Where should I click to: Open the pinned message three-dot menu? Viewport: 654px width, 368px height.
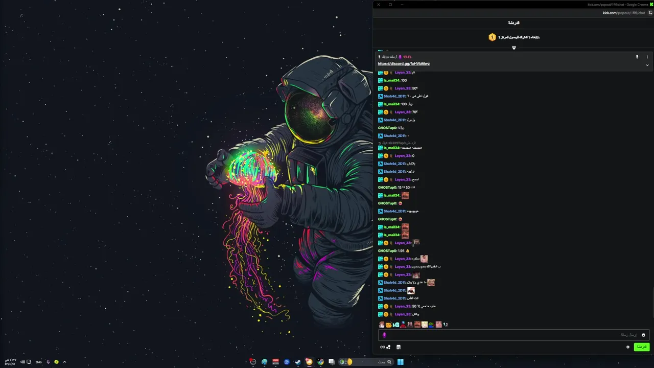tap(647, 57)
